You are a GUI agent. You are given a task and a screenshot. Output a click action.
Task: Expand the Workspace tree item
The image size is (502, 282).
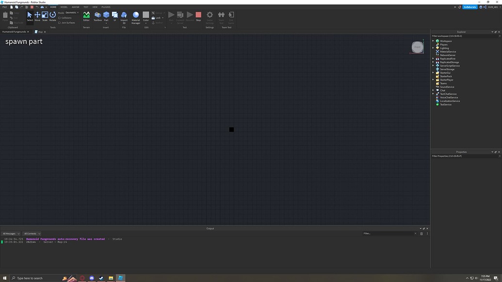[x=433, y=41]
